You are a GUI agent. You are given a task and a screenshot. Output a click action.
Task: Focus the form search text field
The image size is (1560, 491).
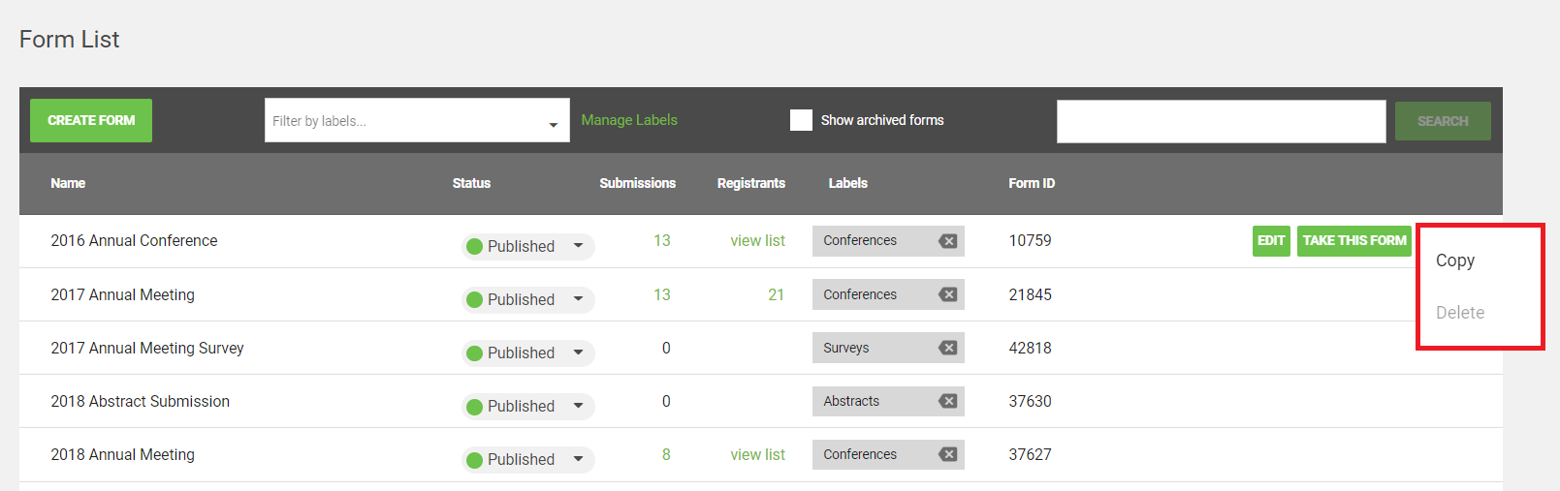[x=1221, y=121]
